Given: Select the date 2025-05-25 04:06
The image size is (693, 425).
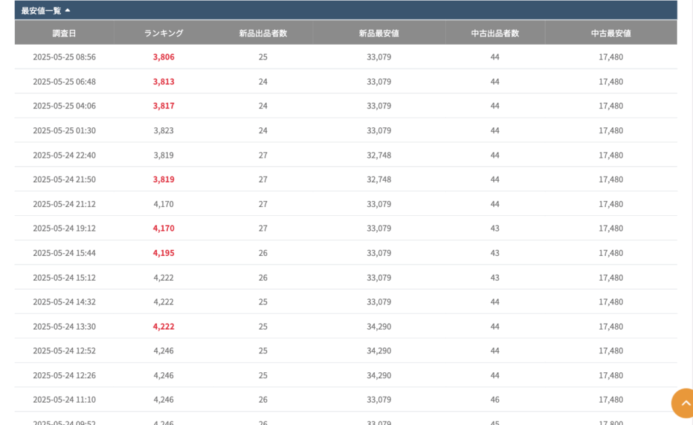Looking at the screenshot, I should [64, 106].
